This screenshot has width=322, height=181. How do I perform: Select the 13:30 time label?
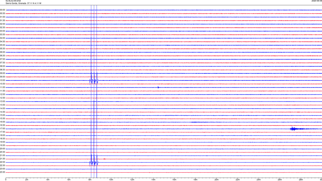tap(3, 105)
